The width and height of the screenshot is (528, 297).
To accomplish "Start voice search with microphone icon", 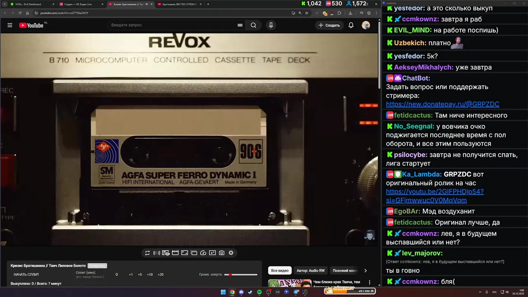I will pos(271,25).
